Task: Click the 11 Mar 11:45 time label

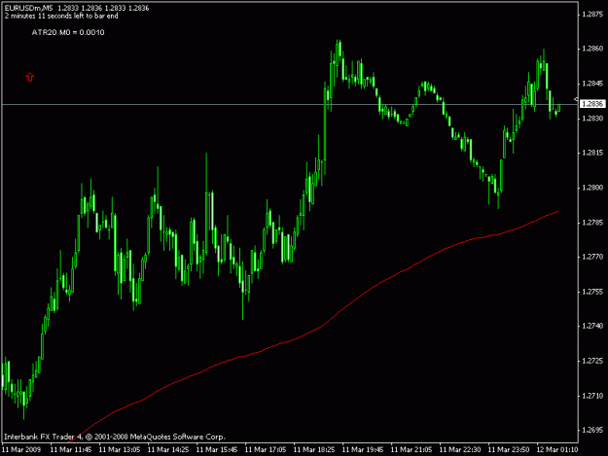Action: coord(71,450)
